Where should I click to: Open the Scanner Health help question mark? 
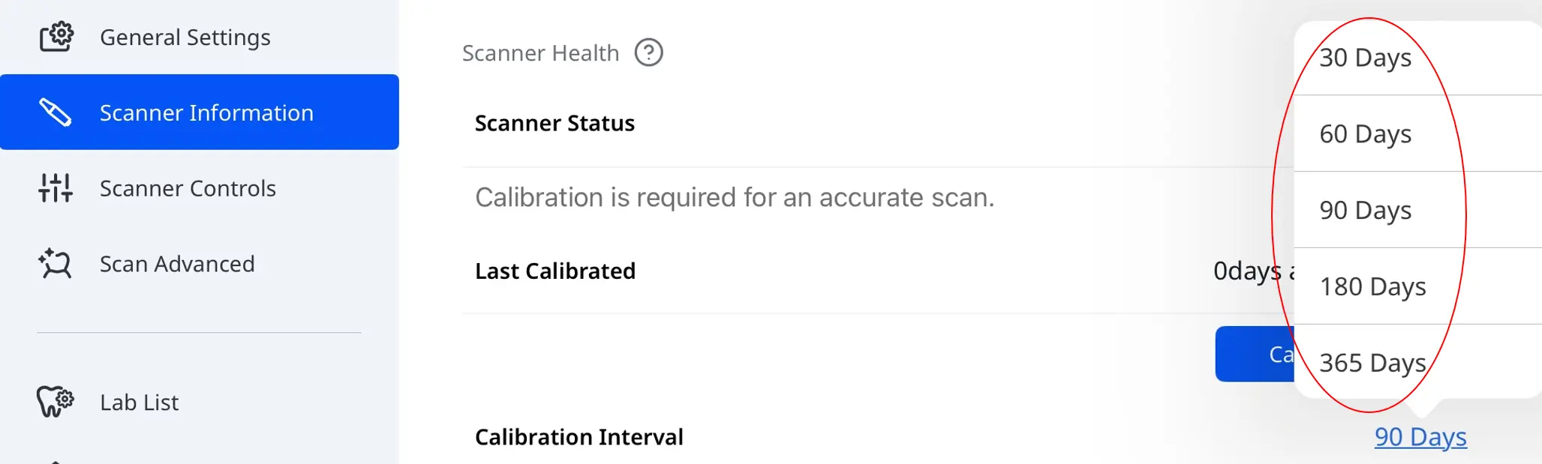(x=650, y=52)
